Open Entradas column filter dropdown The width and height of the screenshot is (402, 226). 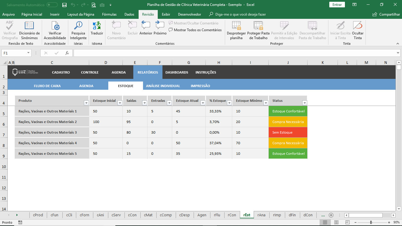click(x=169, y=103)
